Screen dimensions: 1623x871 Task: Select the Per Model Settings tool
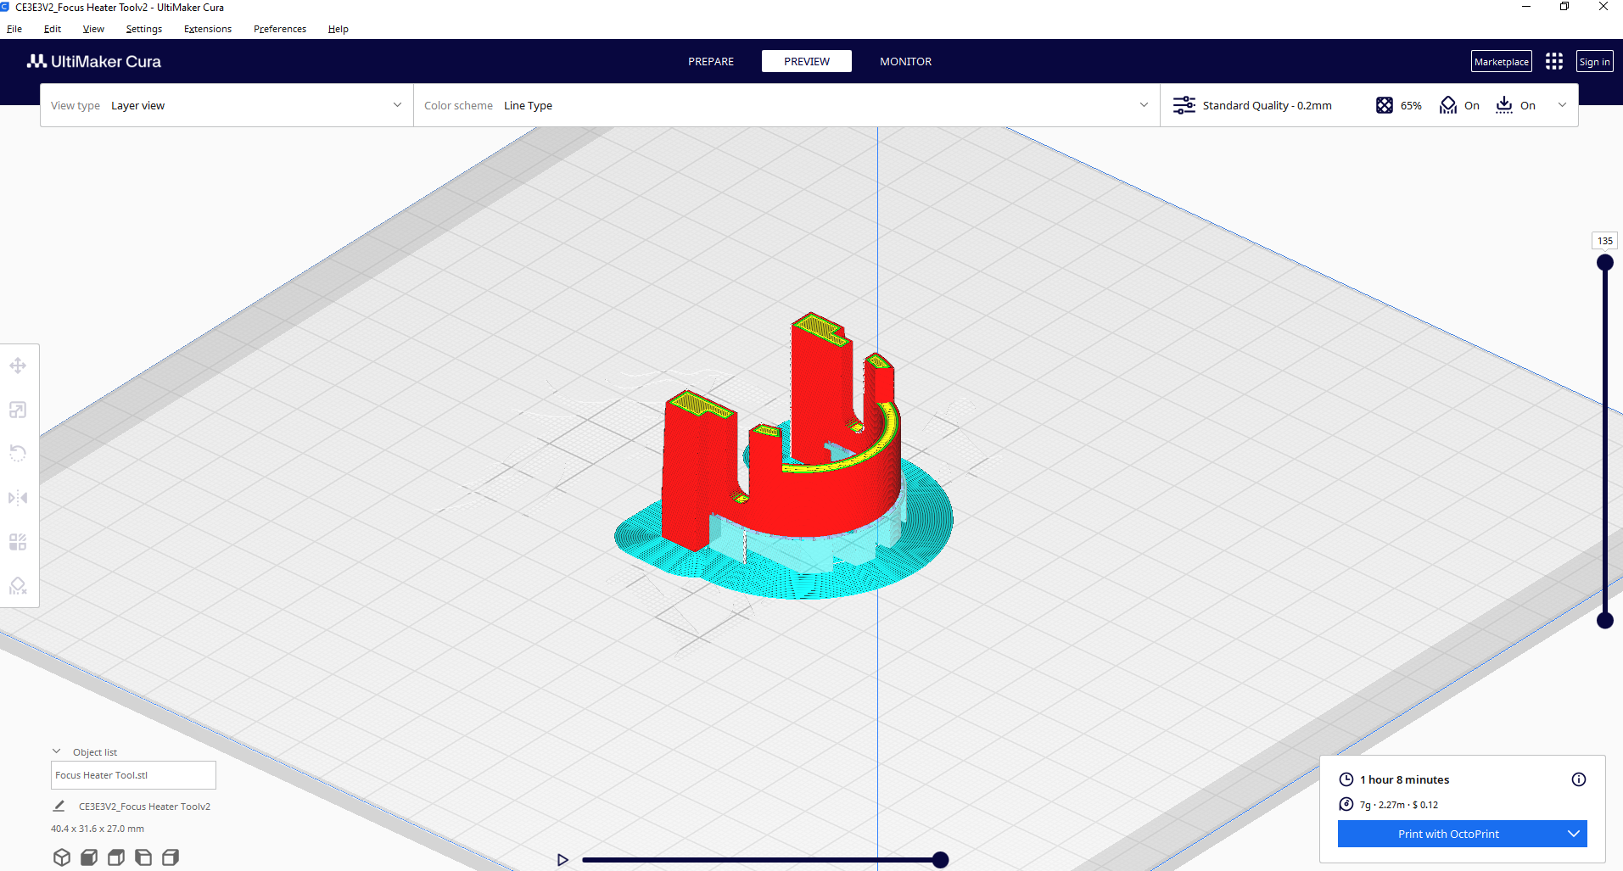click(x=18, y=542)
